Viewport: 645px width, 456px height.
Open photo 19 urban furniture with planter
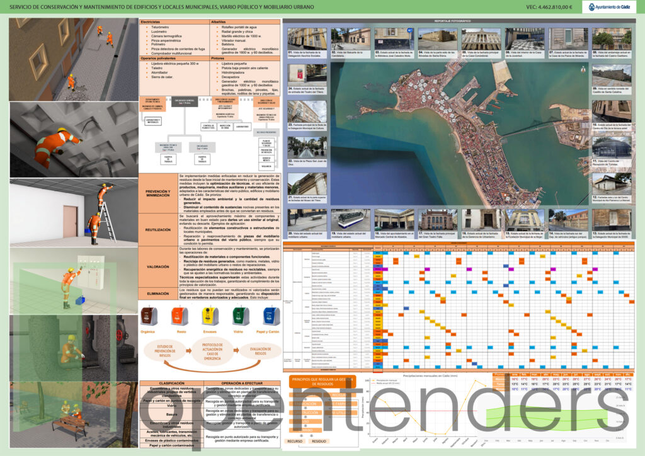(350, 220)
